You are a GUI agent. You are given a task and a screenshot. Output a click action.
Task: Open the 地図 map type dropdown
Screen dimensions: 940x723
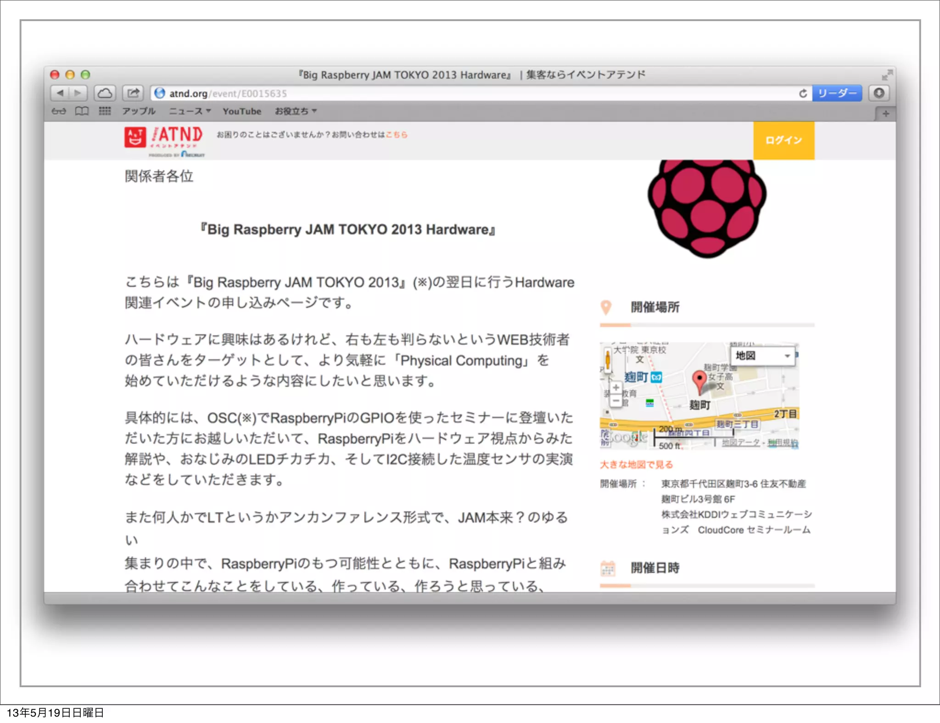coord(764,356)
